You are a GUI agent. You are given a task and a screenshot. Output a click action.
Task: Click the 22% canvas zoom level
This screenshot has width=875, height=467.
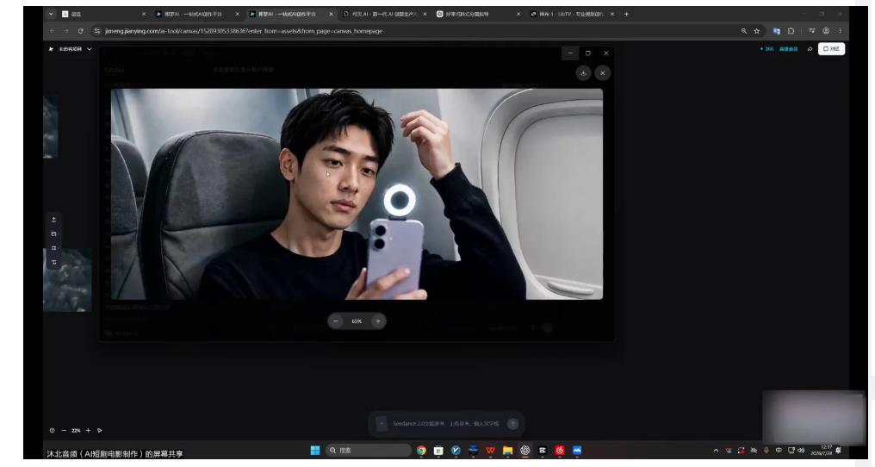(76, 431)
